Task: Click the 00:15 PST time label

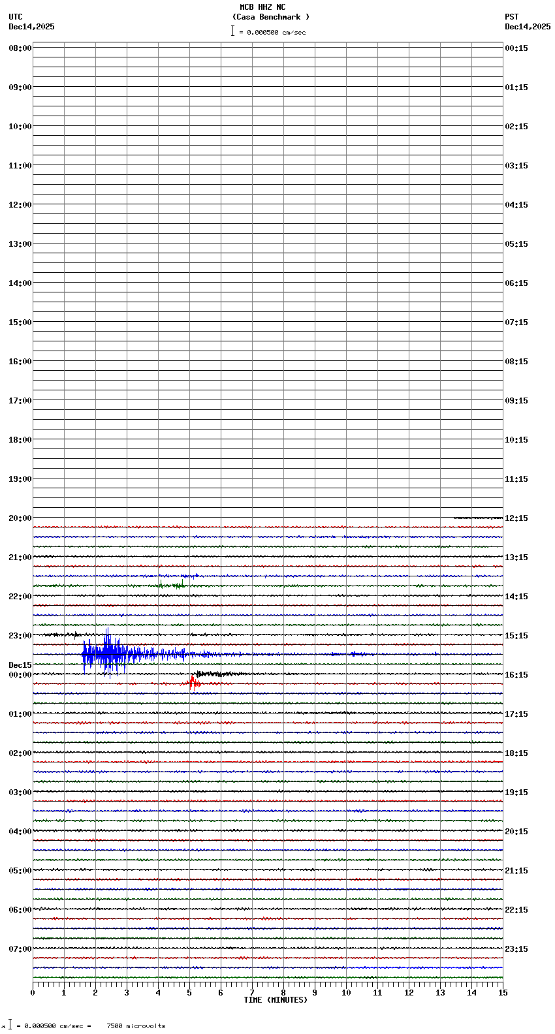Action: (516, 48)
